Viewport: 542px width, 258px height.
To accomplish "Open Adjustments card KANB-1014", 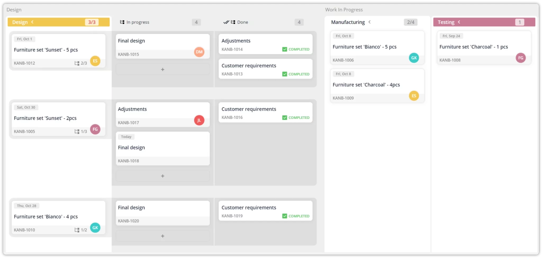I will pyautogui.click(x=265, y=44).
